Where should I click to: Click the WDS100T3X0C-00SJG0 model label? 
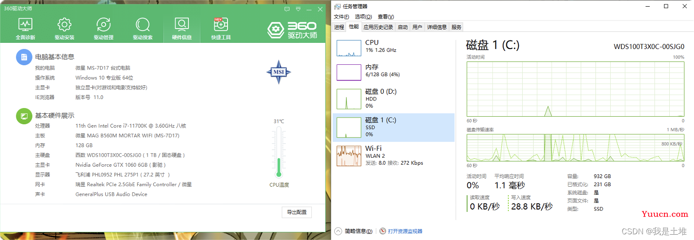click(649, 47)
